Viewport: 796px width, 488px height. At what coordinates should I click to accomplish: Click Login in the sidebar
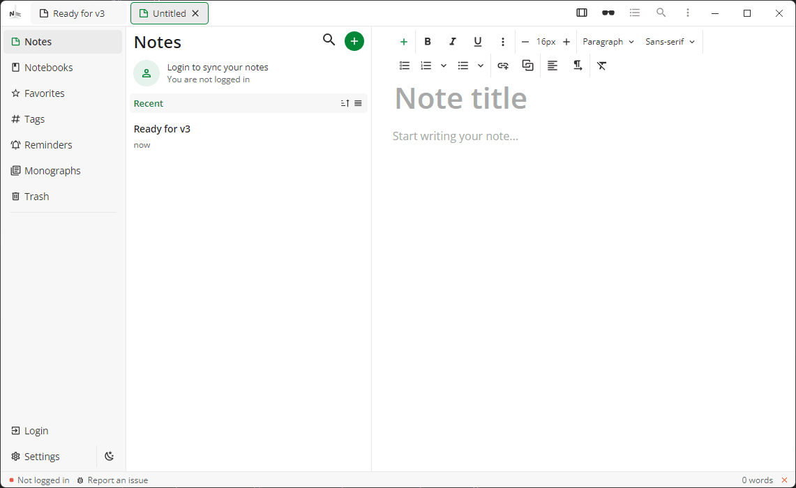coord(34,430)
